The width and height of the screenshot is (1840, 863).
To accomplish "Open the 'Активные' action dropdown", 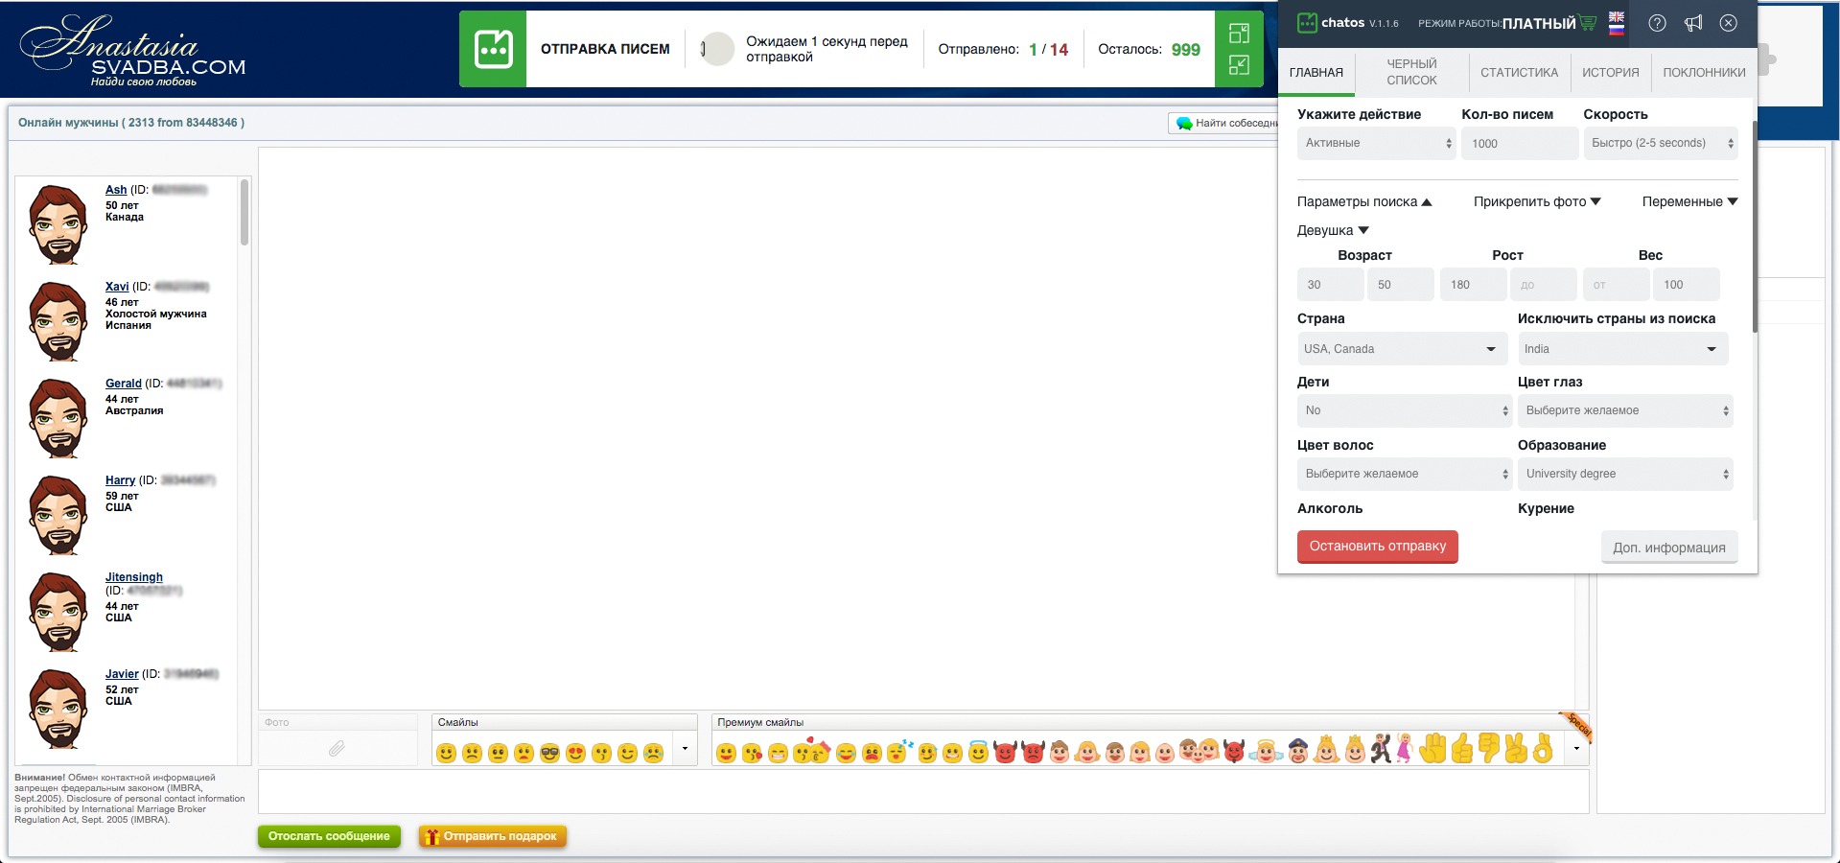I will 1377,143.
